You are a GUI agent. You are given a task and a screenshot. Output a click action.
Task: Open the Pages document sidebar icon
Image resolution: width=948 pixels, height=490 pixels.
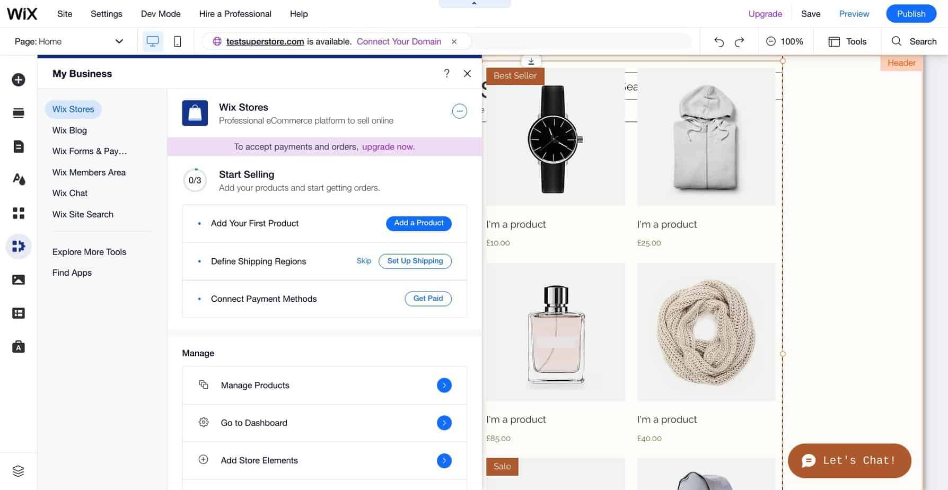click(x=19, y=146)
